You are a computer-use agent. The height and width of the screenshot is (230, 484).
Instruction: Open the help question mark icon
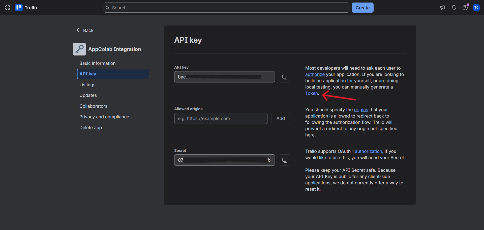[x=465, y=8]
